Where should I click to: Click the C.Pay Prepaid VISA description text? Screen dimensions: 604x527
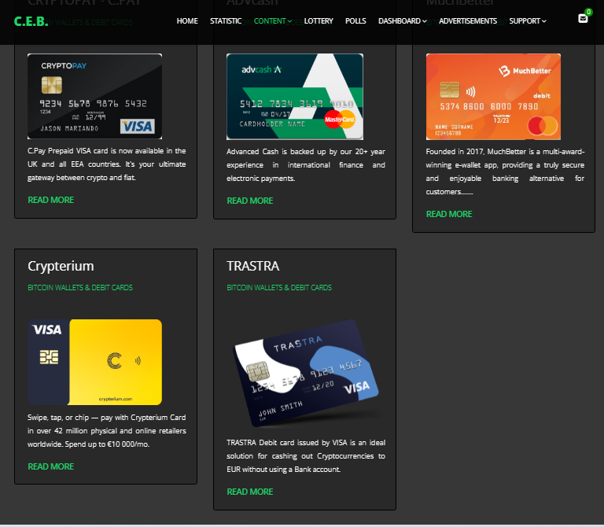pos(107,164)
